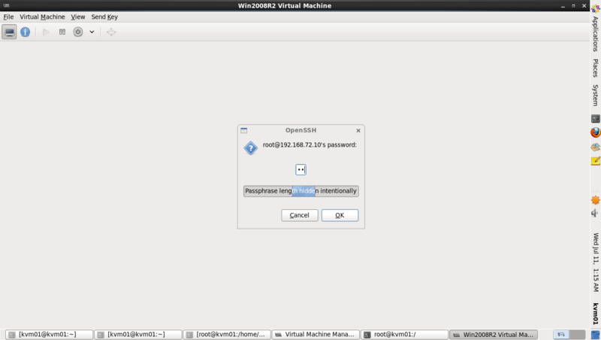Screen dimensions: 601x340
Task: Switch to [root@kvm01:/home/...] taskbar window
Action: [227, 335]
